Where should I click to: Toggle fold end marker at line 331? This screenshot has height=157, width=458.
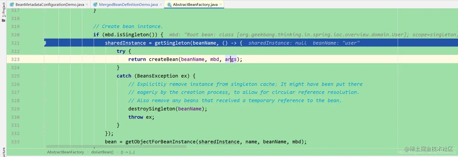[44, 125]
